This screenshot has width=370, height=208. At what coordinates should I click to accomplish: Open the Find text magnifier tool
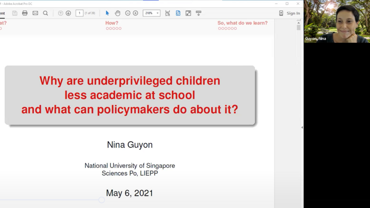pyautogui.click(x=45, y=13)
